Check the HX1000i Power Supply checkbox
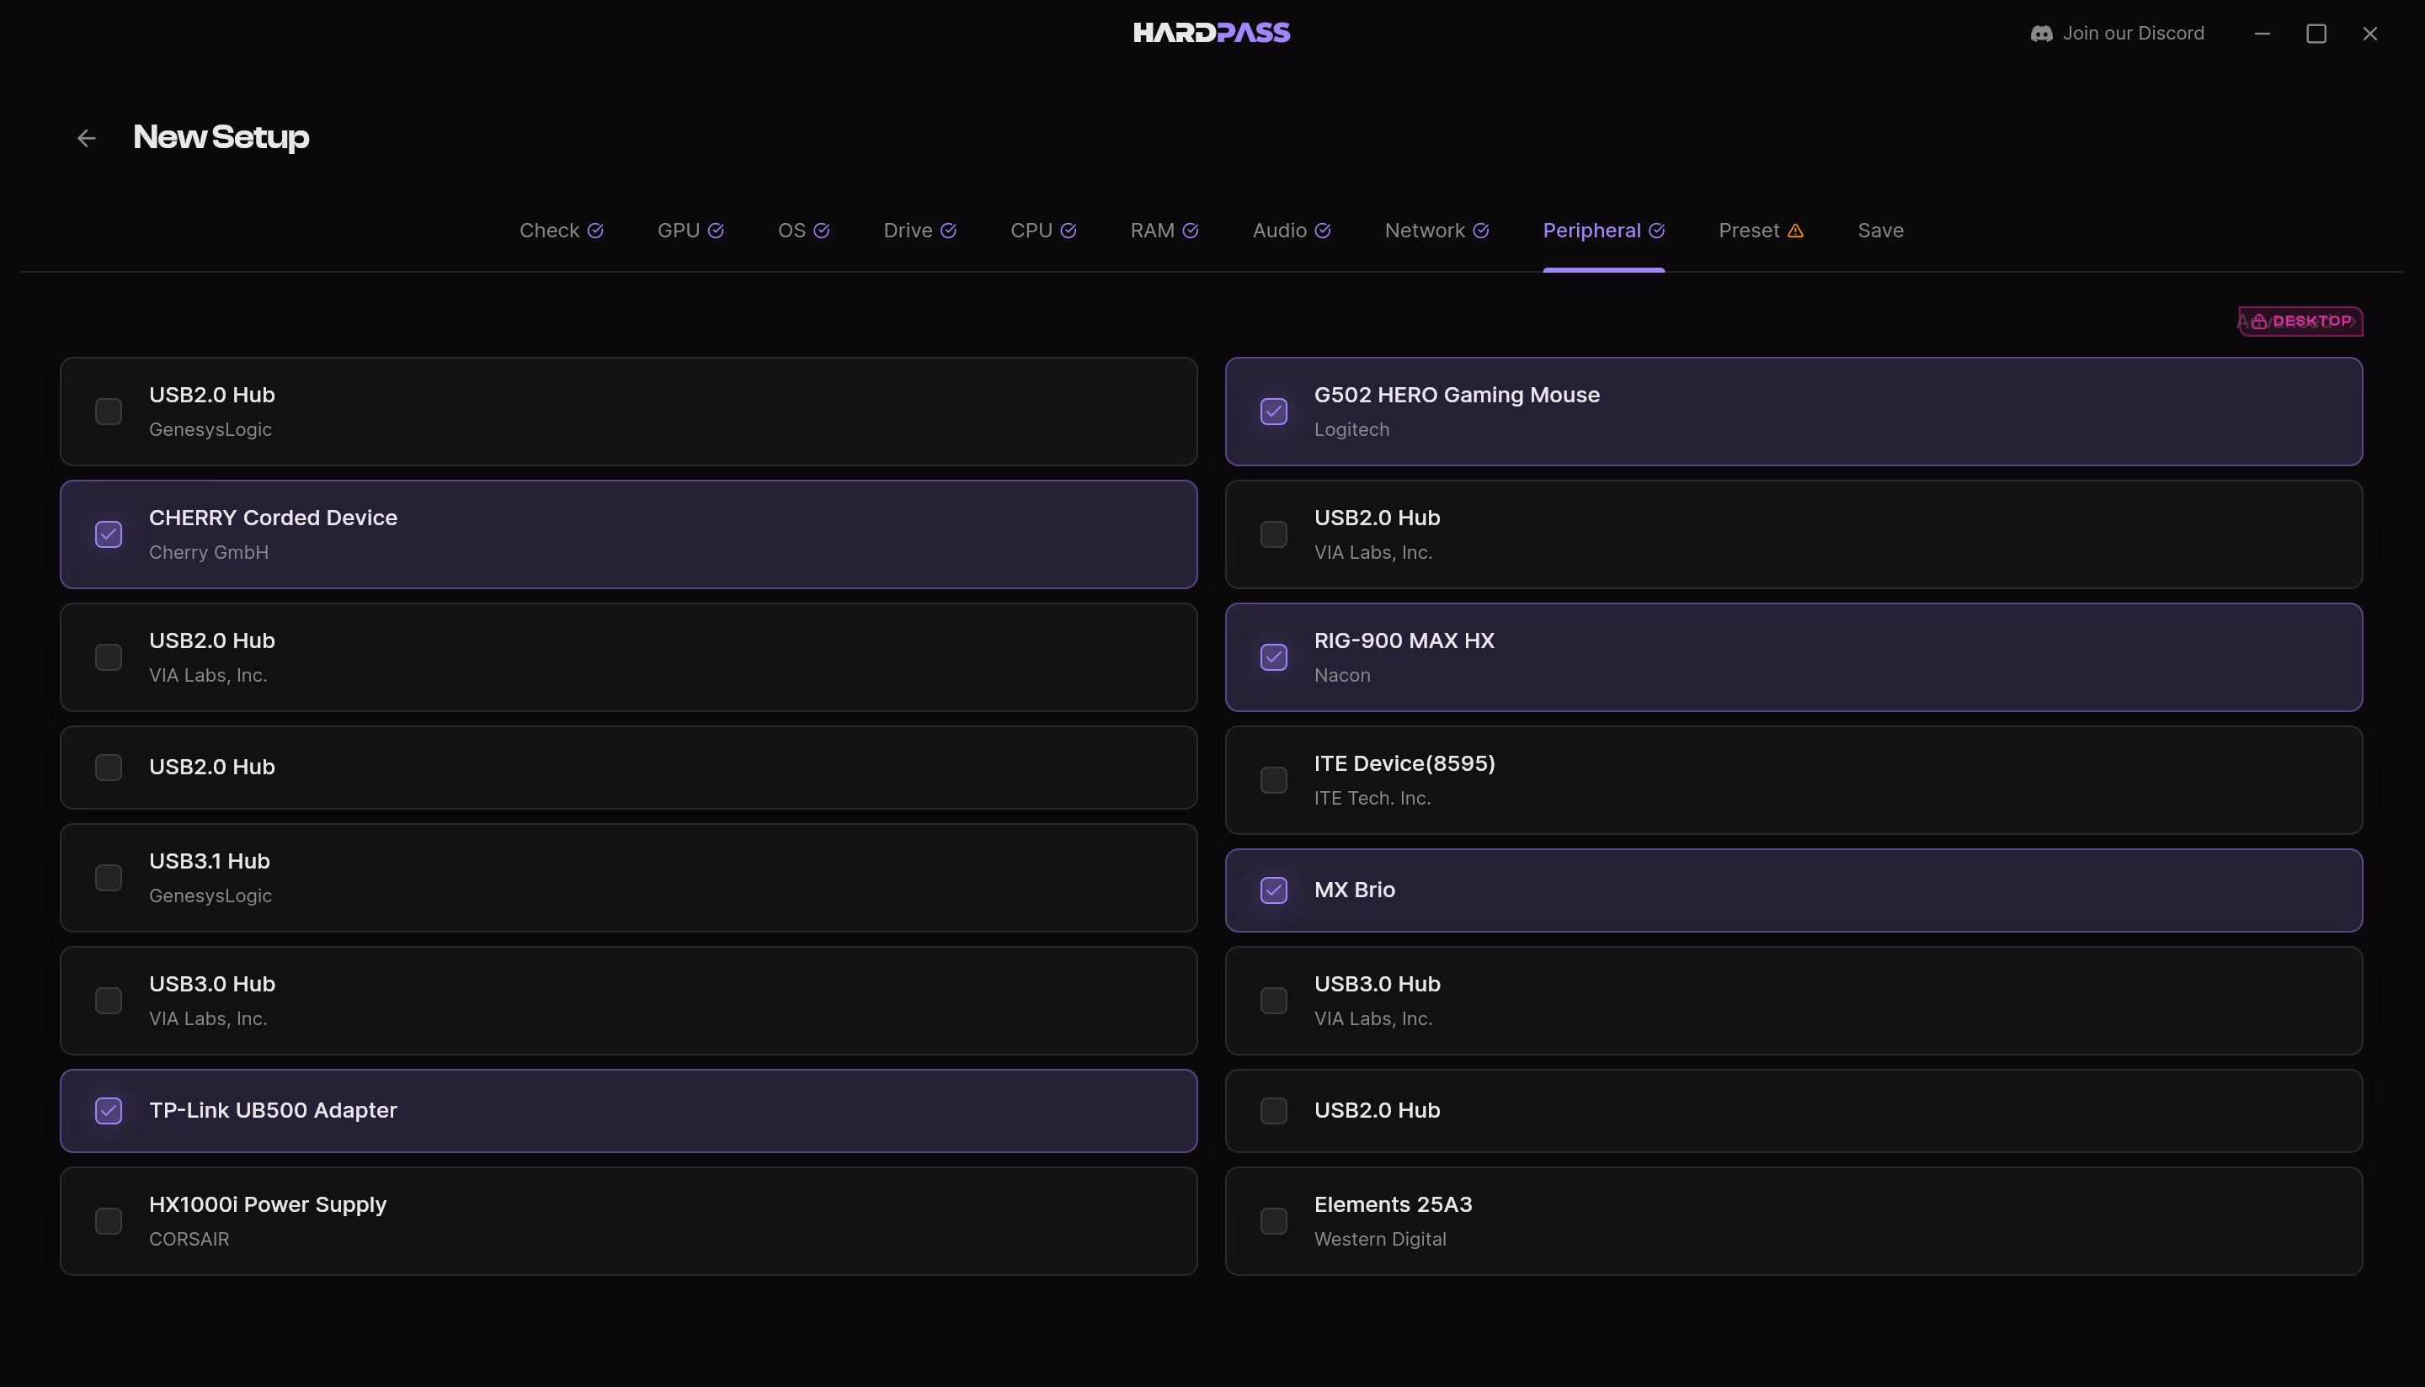 pos(109,1221)
